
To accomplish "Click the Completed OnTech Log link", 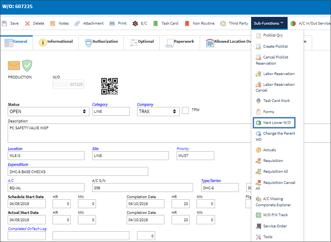I will click(x=27, y=229).
